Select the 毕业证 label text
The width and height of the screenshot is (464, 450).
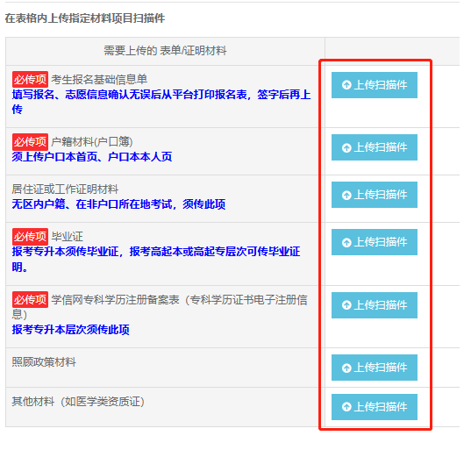67,236
